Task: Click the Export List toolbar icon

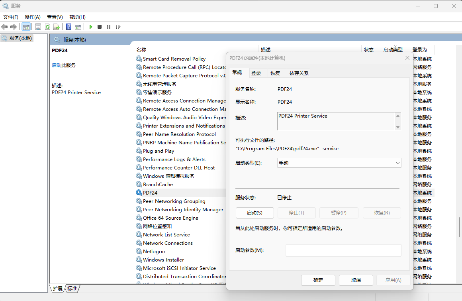Action: pos(57,27)
